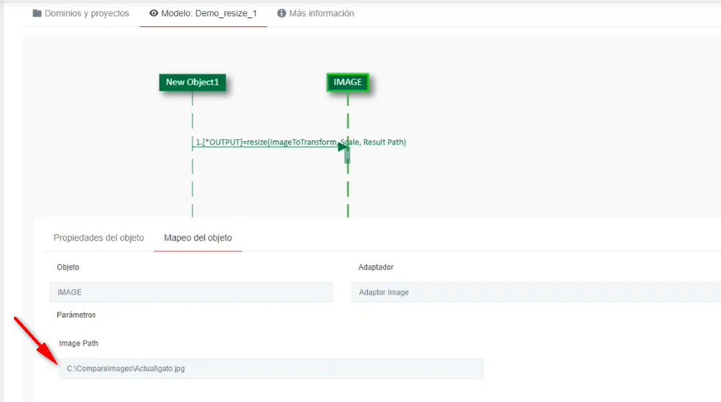Select the activation bar on IMAGE lifeline
The width and height of the screenshot is (721, 402).
pyautogui.click(x=347, y=155)
